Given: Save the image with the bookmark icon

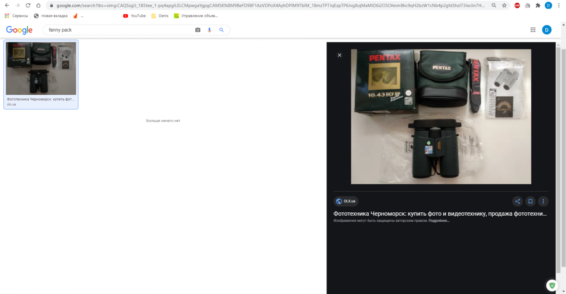Looking at the screenshot, I should pyautogui.click(x=530, y=202).
